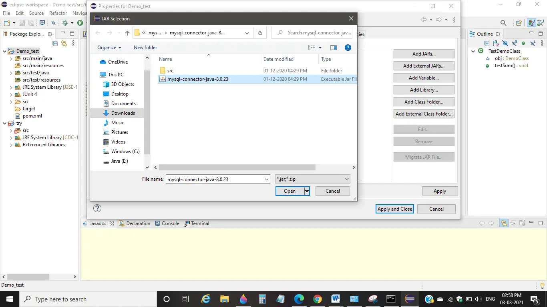
Task: Open Google Chrome from the taskbar
Action: coord(317,299)
